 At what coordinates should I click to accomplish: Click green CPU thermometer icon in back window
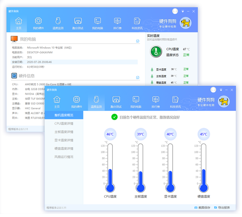[156, 51]
